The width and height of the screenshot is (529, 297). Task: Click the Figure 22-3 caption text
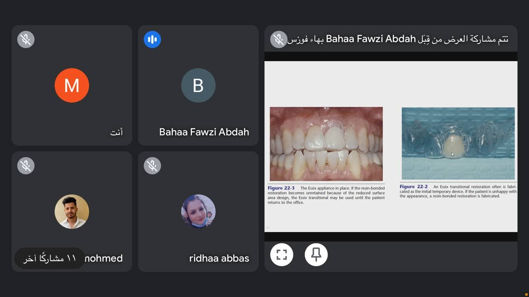click(x=326, y=195)
